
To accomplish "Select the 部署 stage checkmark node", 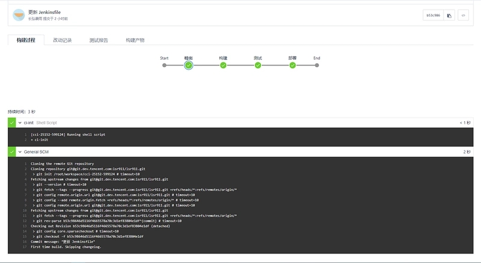I will pos(293,65).
